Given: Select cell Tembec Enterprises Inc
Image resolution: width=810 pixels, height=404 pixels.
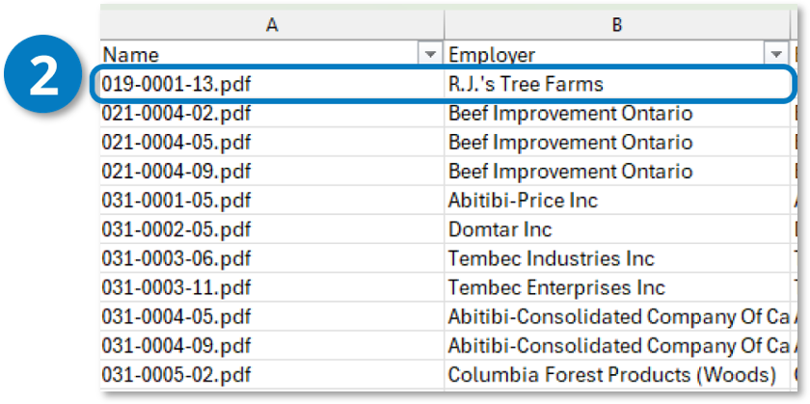Looking at the screenshot, I should tap(617, 286).
